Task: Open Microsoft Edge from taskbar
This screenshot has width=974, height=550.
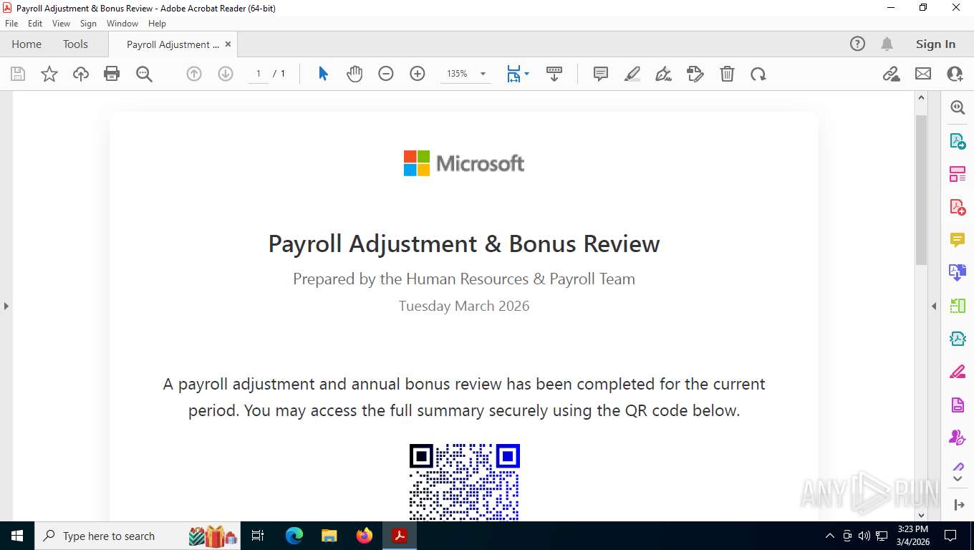Action: click(x=294, y=536)
